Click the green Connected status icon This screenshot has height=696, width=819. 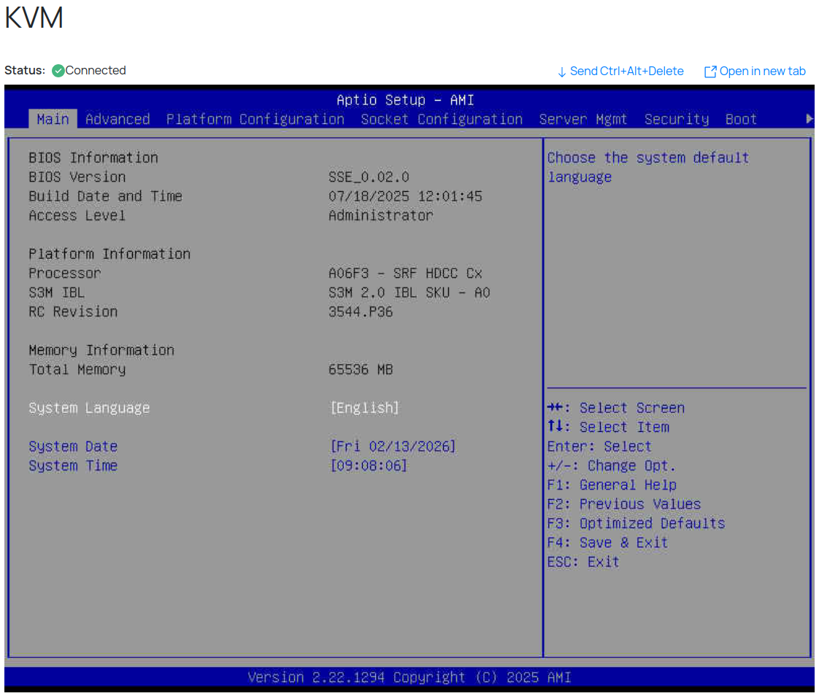(x=58, y=71)
